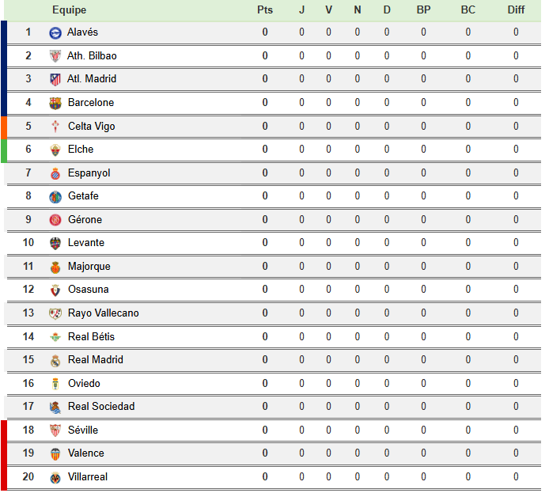Sort table by the Pts column header
Screen dimensions: 549x493
[265, 10]
